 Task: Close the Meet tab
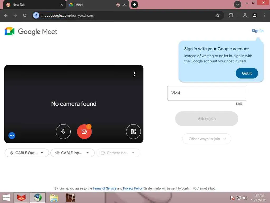[124, 5]
